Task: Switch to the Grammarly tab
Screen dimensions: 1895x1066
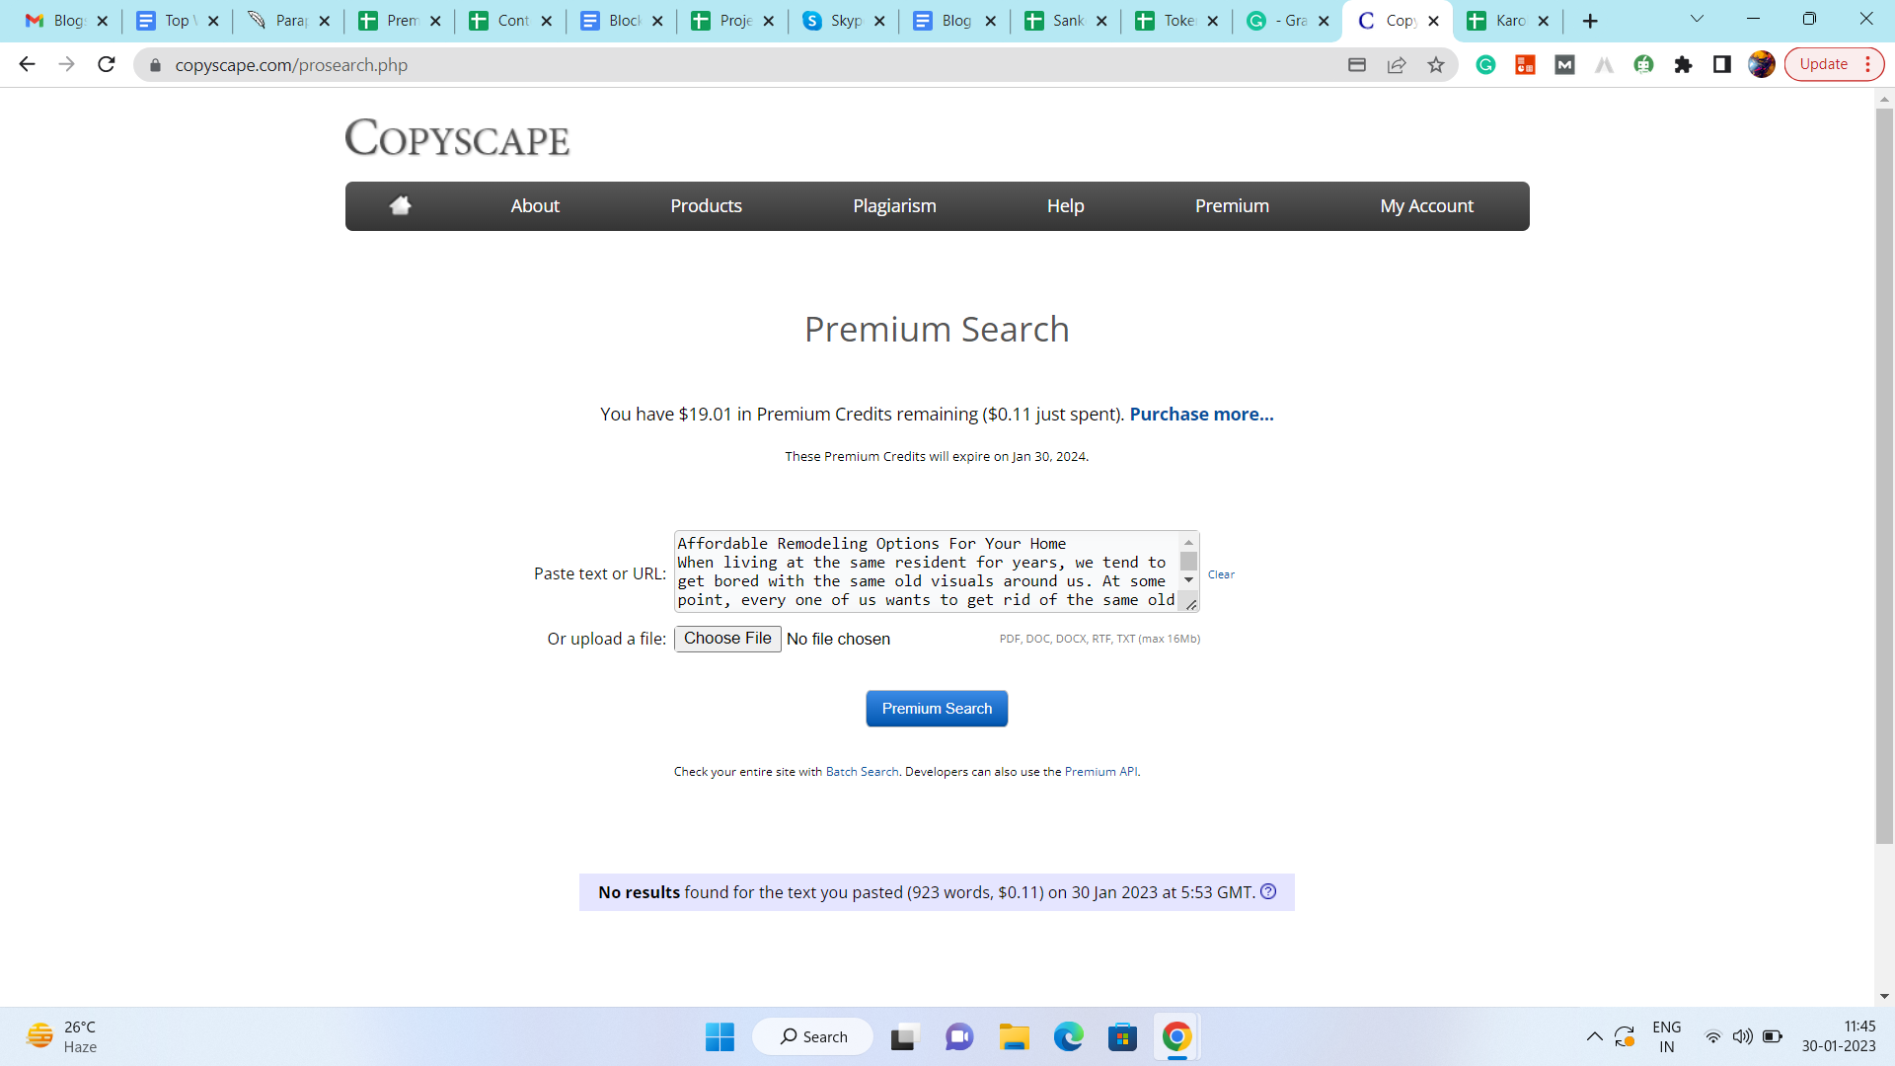Action: click(1287, 21)
